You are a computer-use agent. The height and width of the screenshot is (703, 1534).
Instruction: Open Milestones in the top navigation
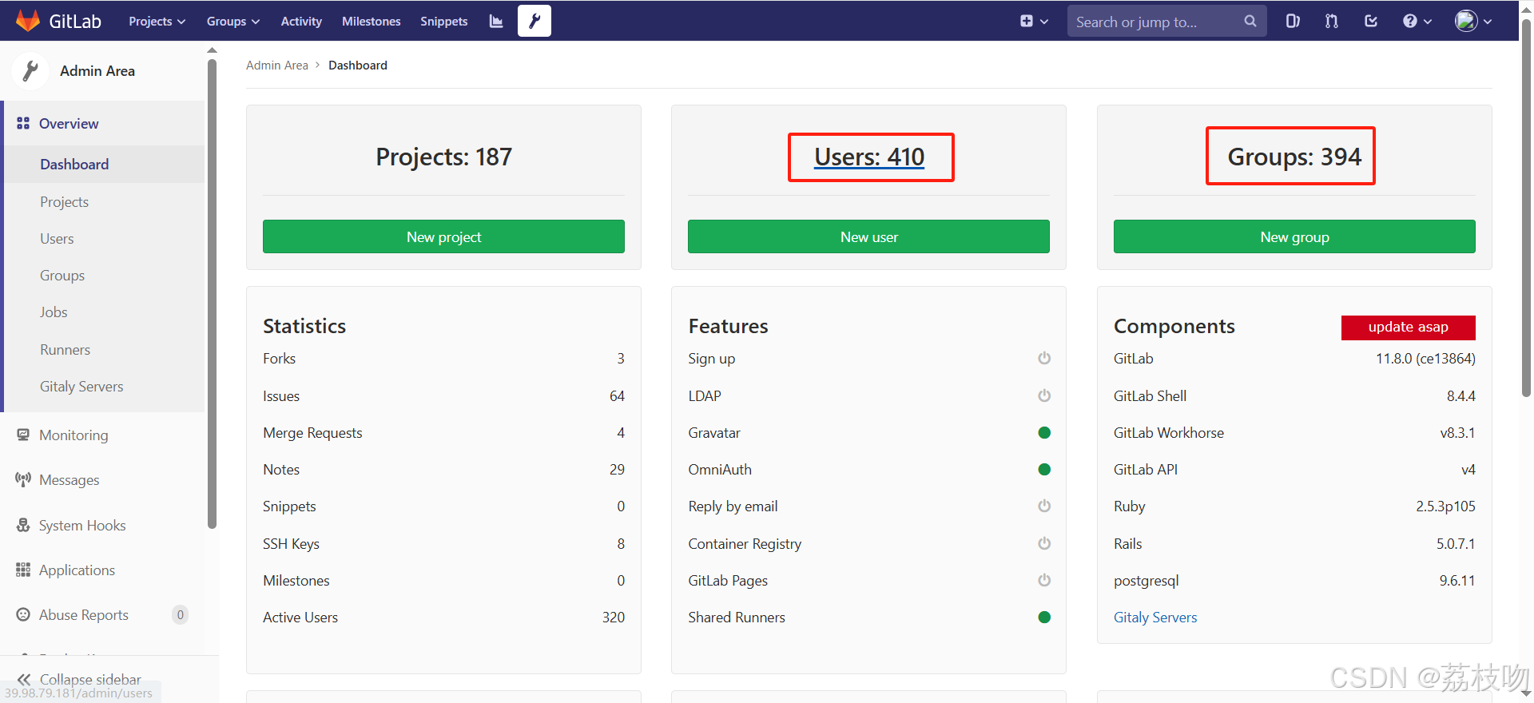372,22
